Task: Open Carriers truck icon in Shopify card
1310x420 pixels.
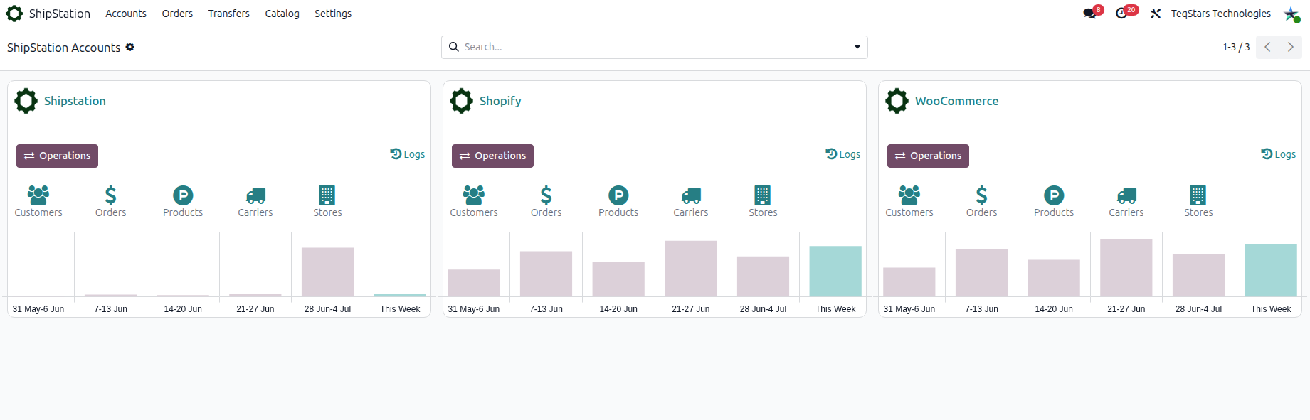Action: click(691, 195)
